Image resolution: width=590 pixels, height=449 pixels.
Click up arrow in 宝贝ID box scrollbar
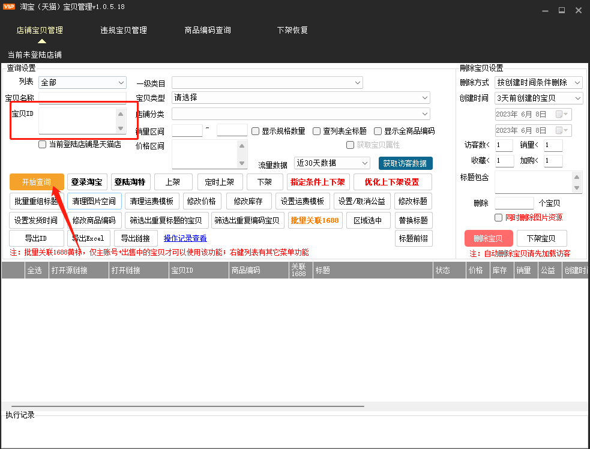(x=121, y=114)
